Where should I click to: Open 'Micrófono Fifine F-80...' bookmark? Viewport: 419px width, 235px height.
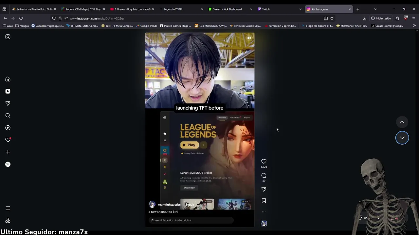pyautogui.click(x=352, y=26)
